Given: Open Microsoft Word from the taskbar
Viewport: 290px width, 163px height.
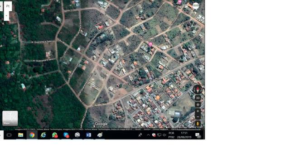Looking at the screenshot, I should click(89, 135).
